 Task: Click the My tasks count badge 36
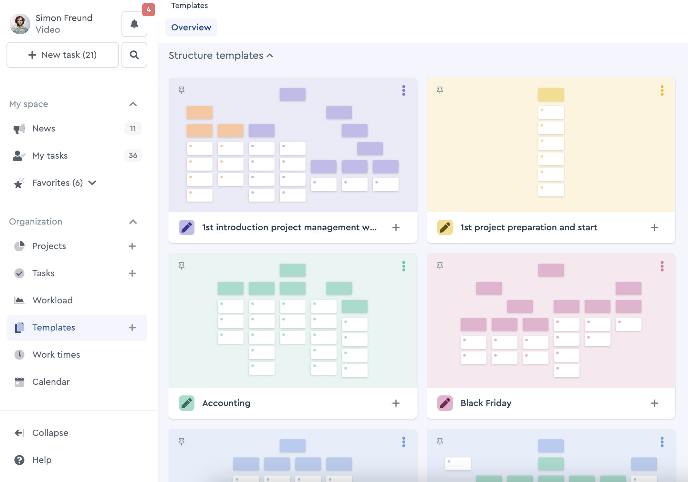click(x=133, y=156)
